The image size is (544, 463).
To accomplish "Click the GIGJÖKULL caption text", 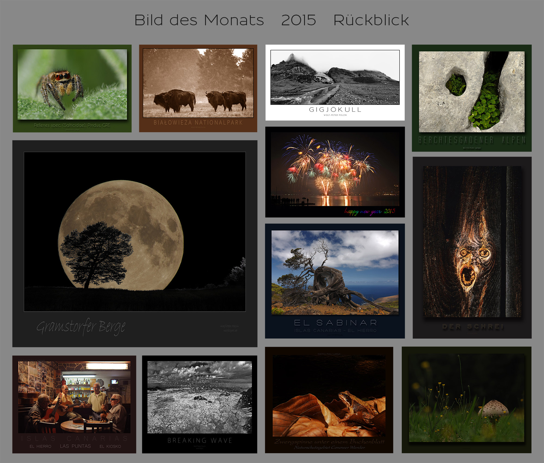I will click(335, 110).
